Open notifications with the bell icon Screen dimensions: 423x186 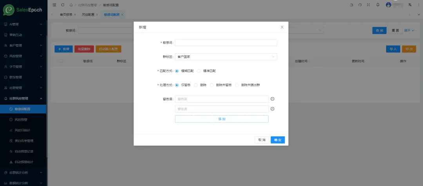click(x=378, y=5)
